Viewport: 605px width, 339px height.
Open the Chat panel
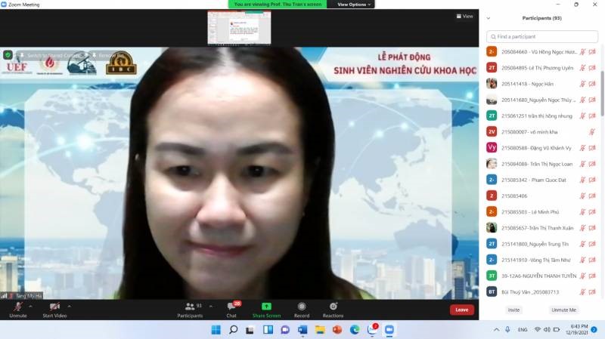(x=231, y=307)
